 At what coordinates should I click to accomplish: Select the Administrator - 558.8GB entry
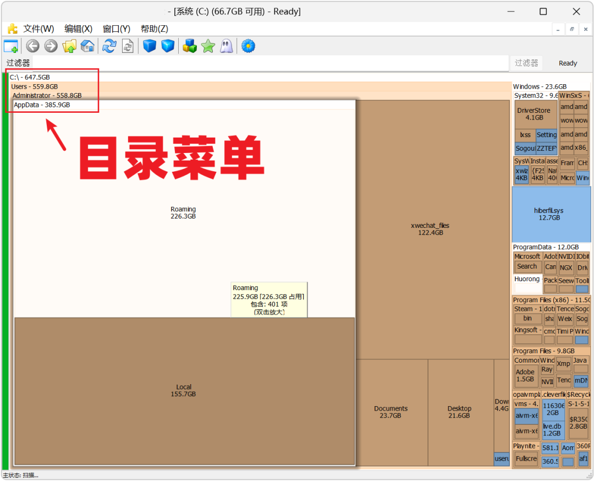pos(47,96)
